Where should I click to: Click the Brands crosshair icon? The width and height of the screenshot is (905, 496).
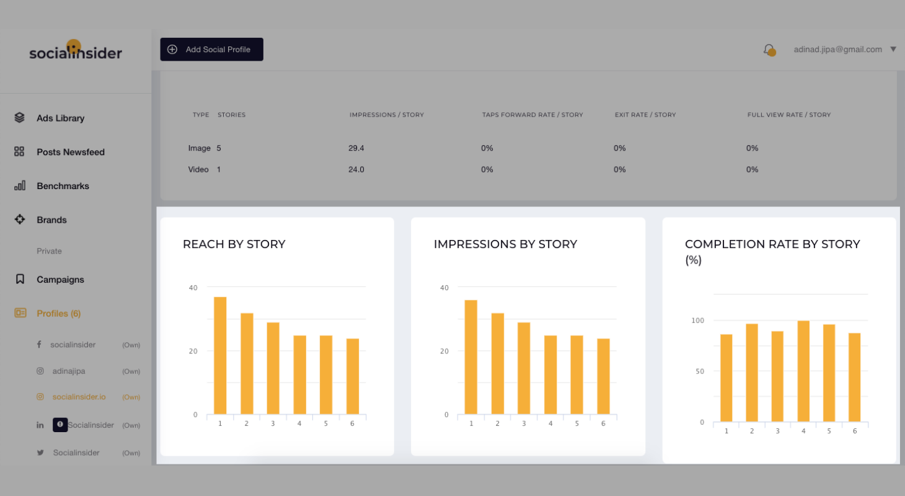tap(20, 219)
